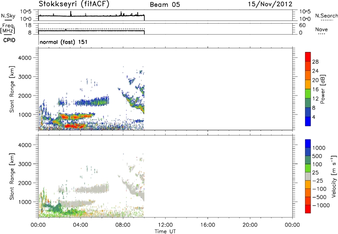The width and height of the screenshot is (338, 234).
Task: Click the '08:00' time axis tick label
Action: click(x=123, y=225)
